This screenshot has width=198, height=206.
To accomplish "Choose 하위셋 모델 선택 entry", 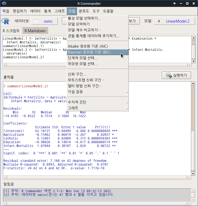I will [x=98, y=64].
